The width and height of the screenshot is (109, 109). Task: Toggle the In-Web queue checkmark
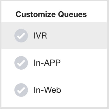click(x=21, y=90)
